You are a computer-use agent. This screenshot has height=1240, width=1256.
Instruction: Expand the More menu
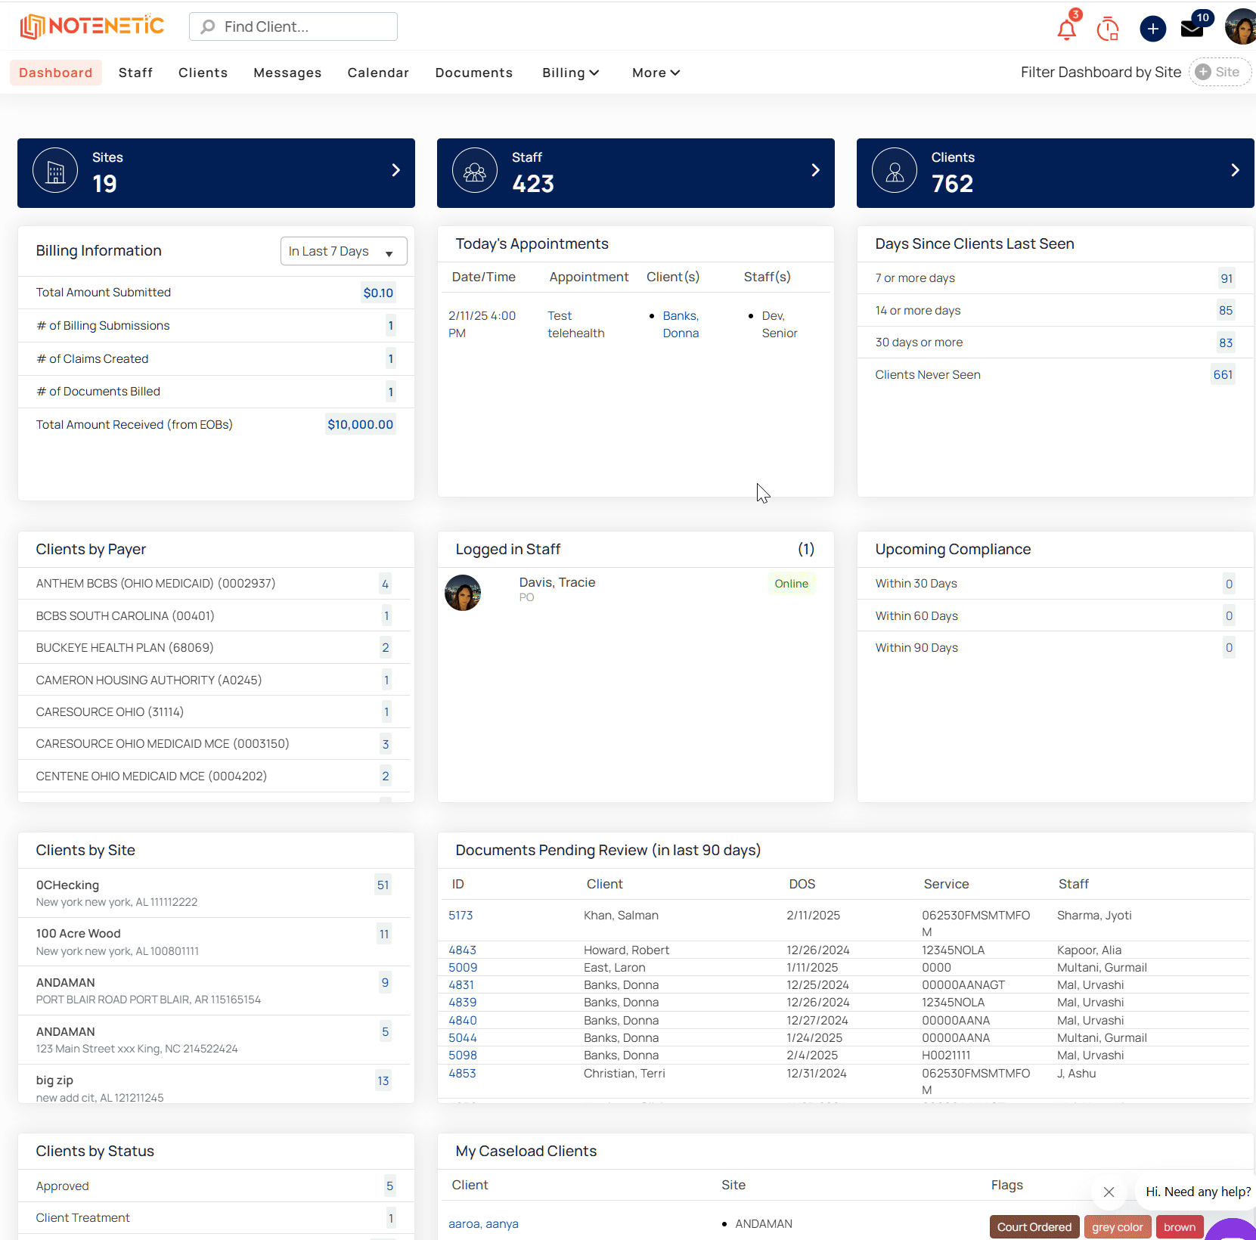coord(656,73)
